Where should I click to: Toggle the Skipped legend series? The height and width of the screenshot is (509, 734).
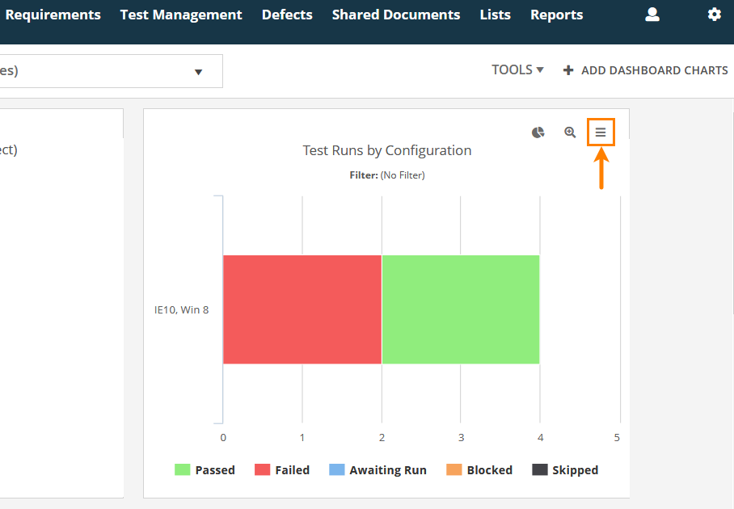coord(565,470)
